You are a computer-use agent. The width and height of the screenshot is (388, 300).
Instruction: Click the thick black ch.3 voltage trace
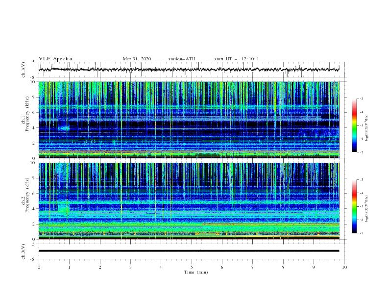click(x=189, y=251)
